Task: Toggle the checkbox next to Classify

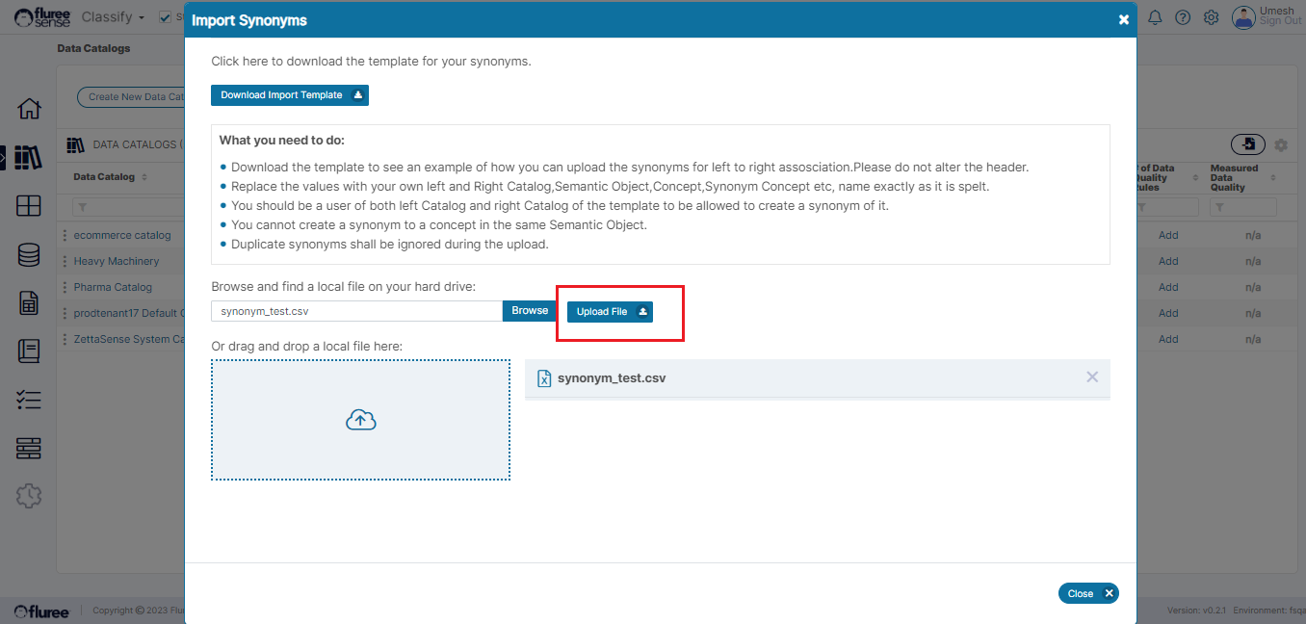Action: click(x=165, y=17)
